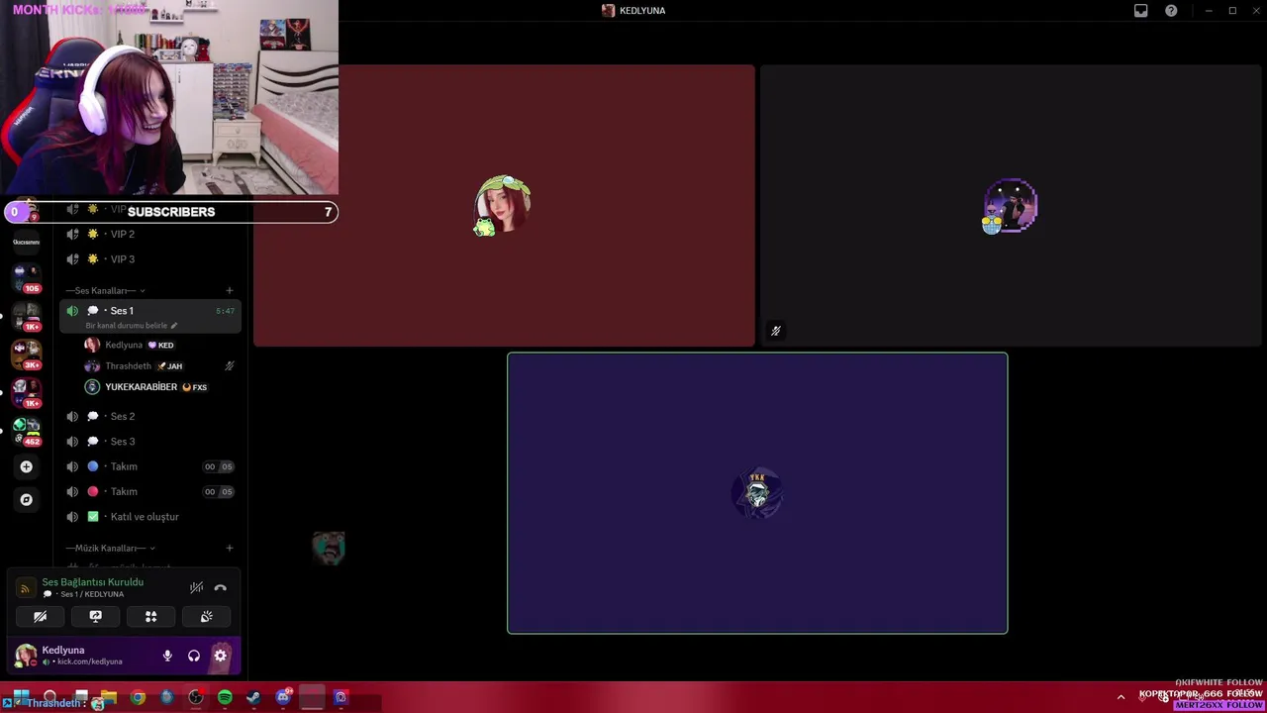Open the server with the 105 notification badge
Viewport: 1267px width, 713px height.
[27, 278]
